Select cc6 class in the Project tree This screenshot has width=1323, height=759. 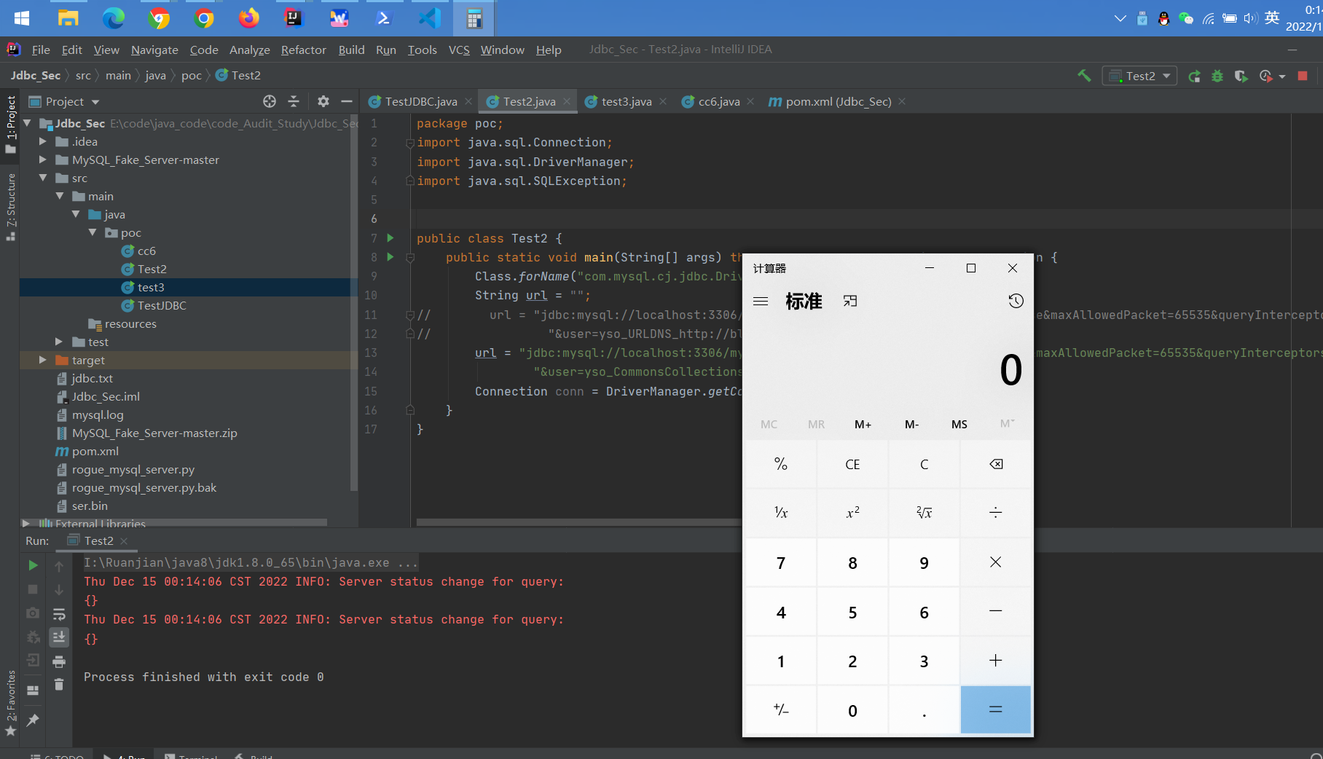point(146,251)
